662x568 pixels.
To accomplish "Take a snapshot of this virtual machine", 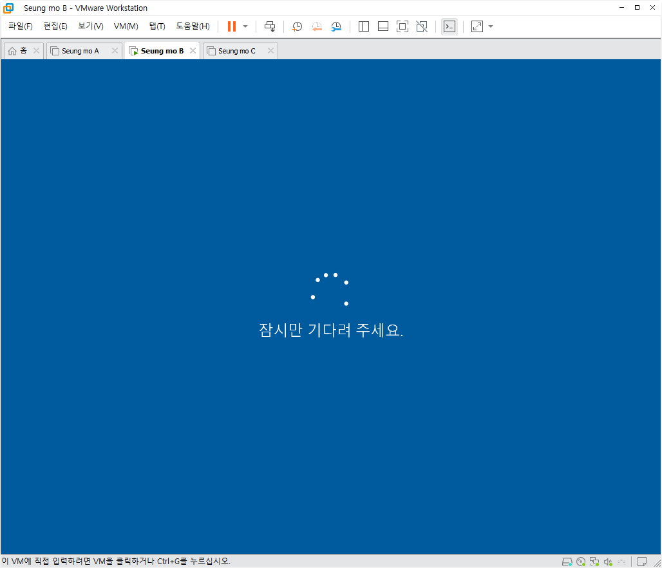I will (x=297, y=26).
